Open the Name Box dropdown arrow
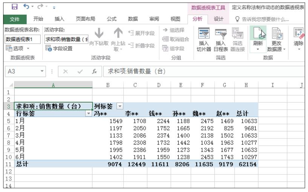Viewport: 308px width, 192px height. [x=42, y=71]
